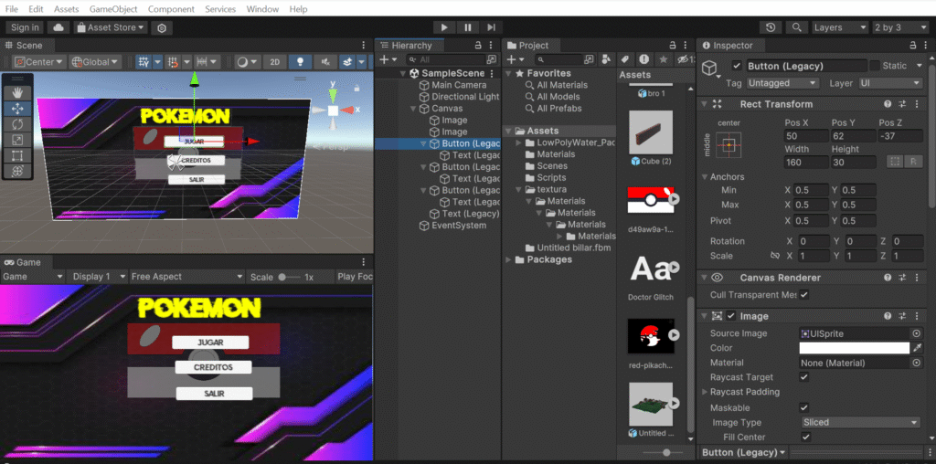Open the Image Type Sliced dropdown
This screenshot has height=464, width=936.
[x=860, y=422]
